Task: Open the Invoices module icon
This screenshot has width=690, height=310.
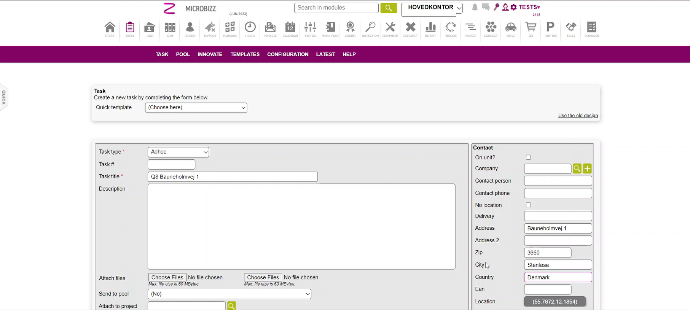Action: 270,29
